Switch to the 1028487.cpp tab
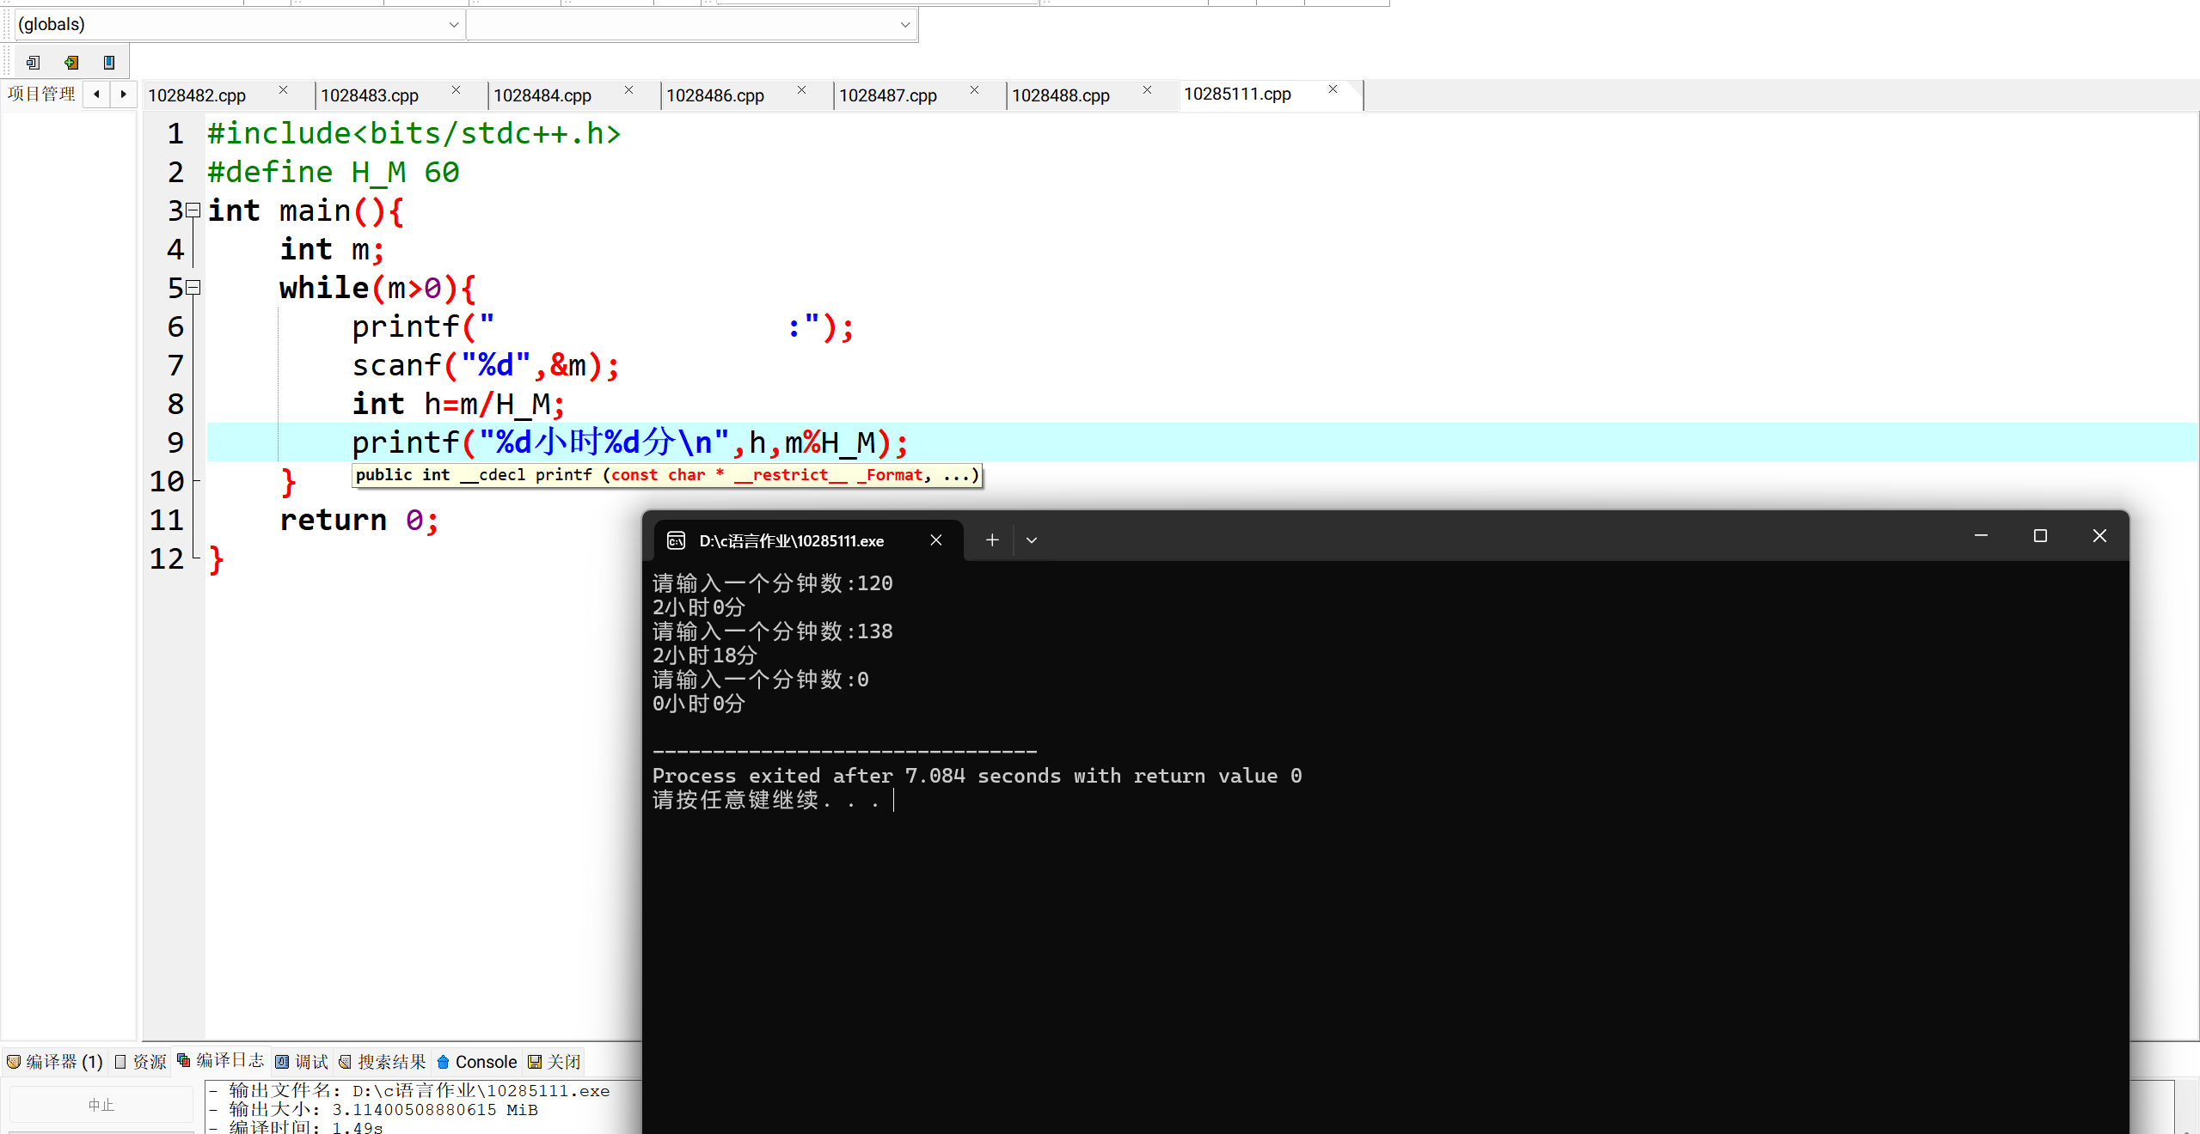 coord(888,95)
